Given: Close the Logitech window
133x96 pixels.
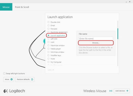Looking at the screenshot, I should pos(130,2).
